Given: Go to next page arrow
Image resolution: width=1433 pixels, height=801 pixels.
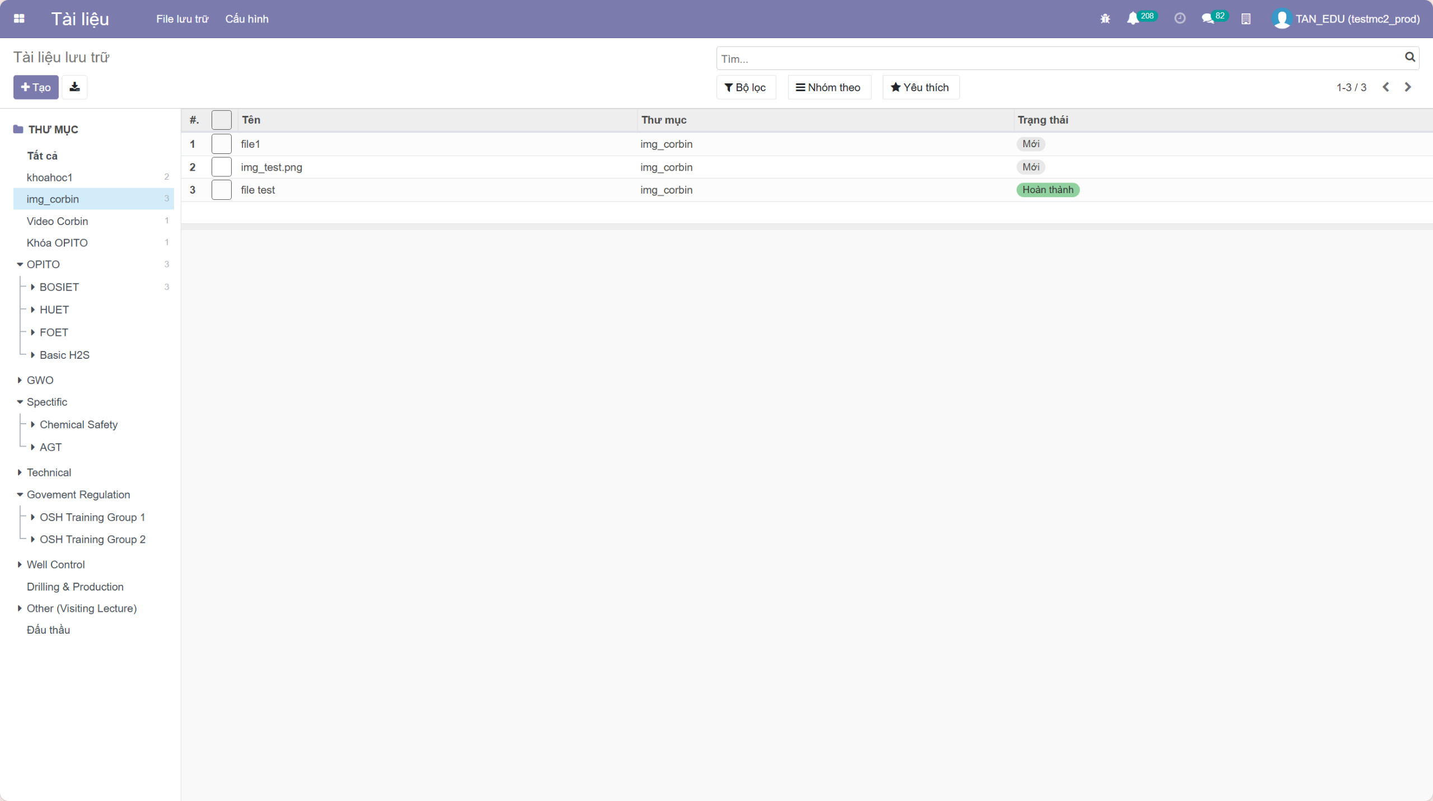Looking at the screenshot, I should tap(1408, 87).
